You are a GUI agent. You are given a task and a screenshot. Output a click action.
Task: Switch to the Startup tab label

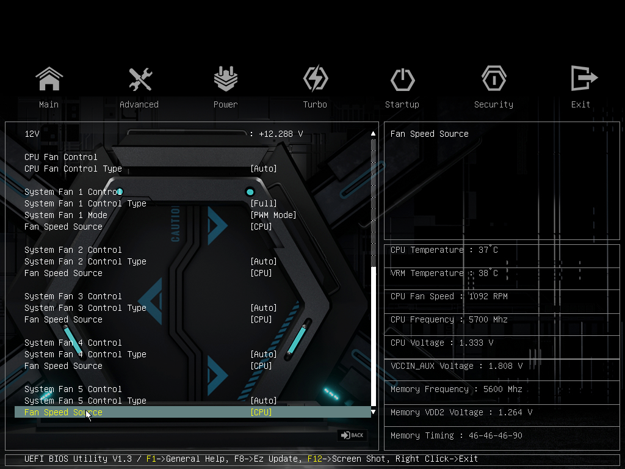pyautogui.click(x=402, y=104)
